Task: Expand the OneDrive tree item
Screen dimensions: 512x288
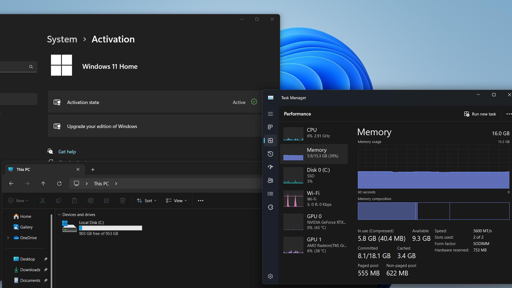Action: tap(8, 238)
